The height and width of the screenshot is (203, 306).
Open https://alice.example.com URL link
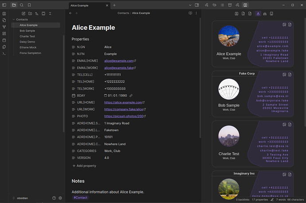click(124, 102)
